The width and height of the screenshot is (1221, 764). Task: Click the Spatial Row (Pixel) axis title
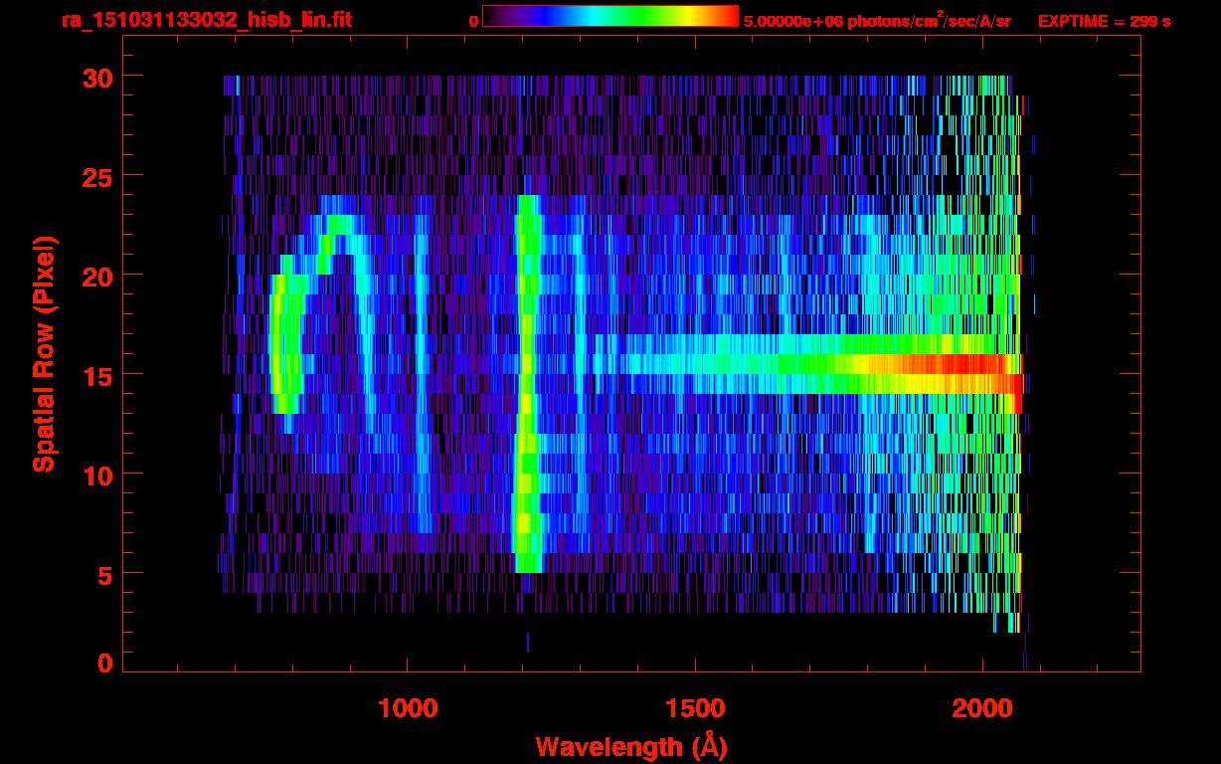pyautogui.click(x=45, y=354)
